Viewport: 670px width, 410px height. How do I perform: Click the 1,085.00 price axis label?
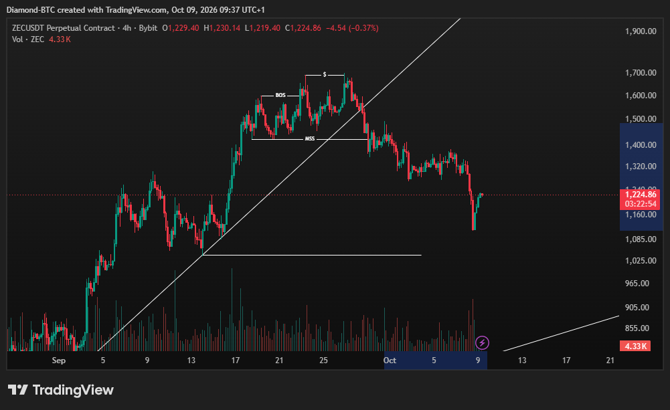click(x=641, y=239)
